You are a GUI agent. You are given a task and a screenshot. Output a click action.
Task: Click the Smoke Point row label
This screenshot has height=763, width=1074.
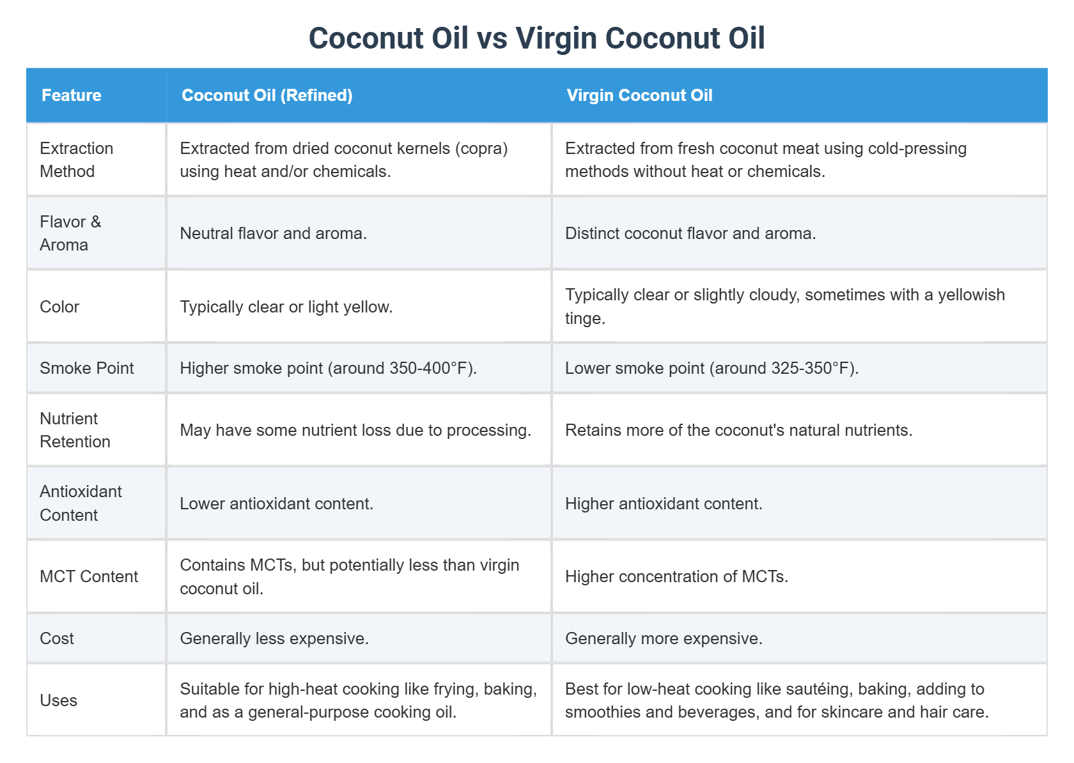pos(97,368)
